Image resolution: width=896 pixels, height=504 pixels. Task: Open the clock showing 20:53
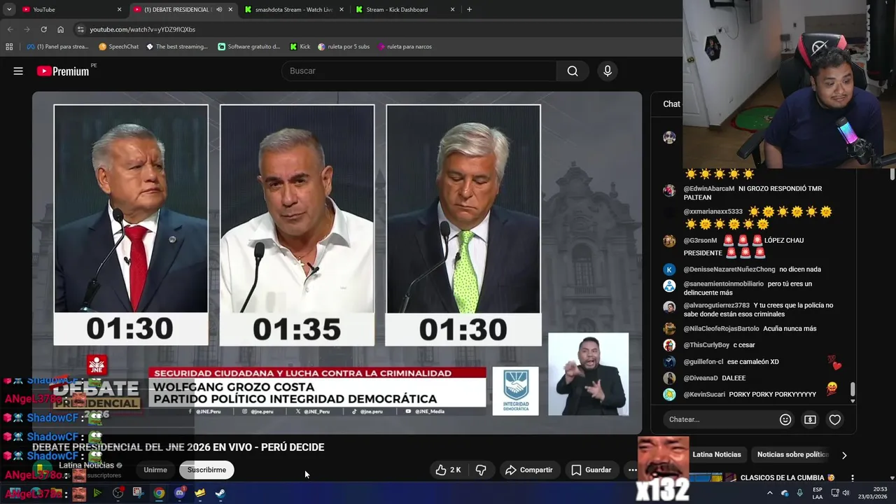tap(872, 493)
